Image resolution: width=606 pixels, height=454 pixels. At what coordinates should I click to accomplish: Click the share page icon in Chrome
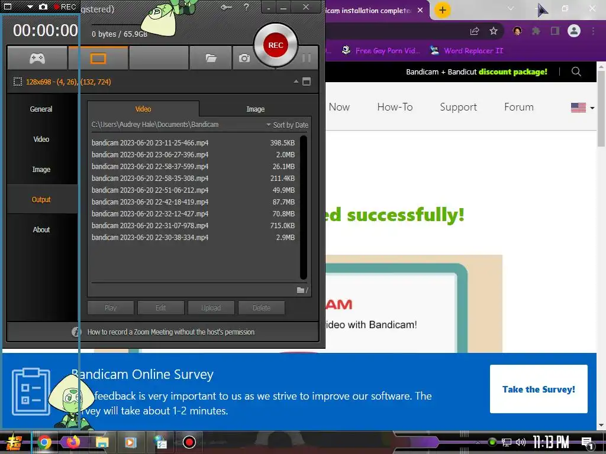click(475, 31)
